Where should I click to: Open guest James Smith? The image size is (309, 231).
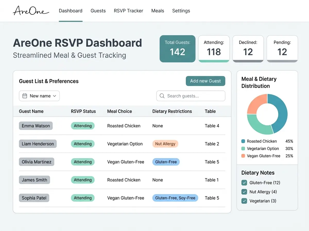click(35, 180)
